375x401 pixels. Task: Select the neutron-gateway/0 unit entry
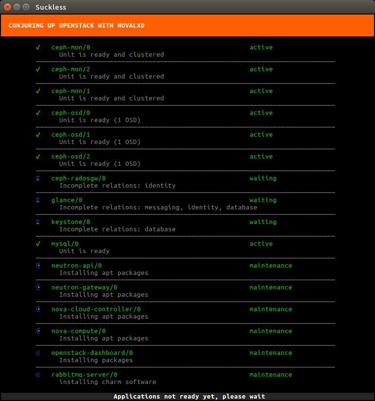click(x=84, y=288)
